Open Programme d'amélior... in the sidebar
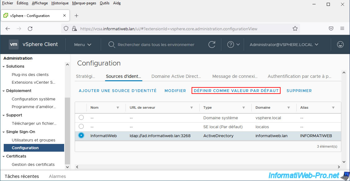350x181 pixels. (x=34, y=107)
